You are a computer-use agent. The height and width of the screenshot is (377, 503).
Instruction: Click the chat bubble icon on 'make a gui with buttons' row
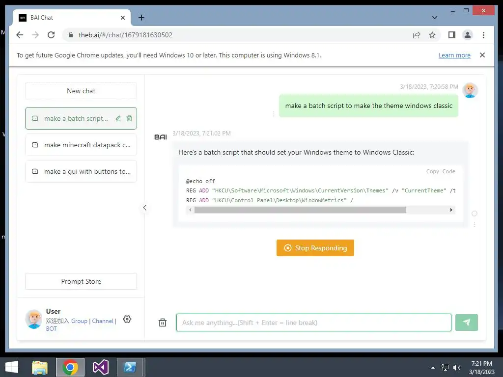point(35,171)
